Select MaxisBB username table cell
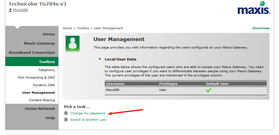Image resolution: width=279 pixels, height=135 pixels. click(x=113, y=90)
